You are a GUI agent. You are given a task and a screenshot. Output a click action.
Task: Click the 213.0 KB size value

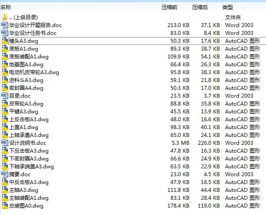(x=178, y=25)
